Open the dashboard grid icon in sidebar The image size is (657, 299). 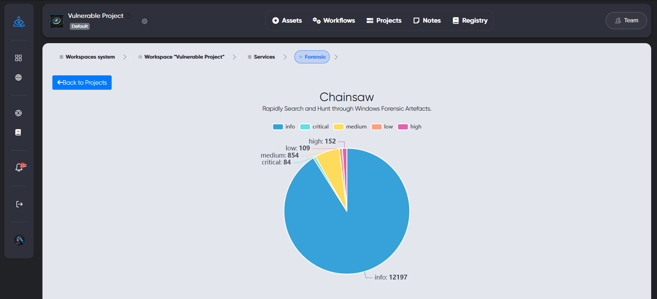pos(18,58)
